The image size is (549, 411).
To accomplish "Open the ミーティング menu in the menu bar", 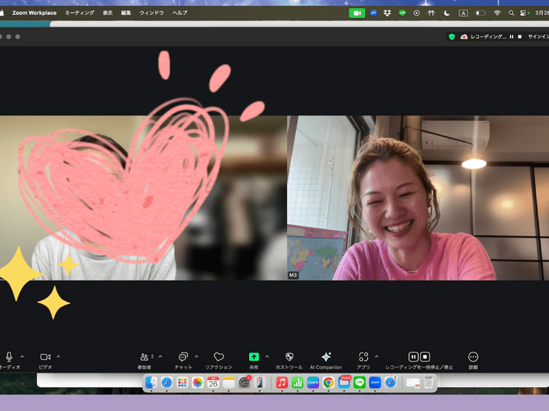I will (x=80, y=13).
